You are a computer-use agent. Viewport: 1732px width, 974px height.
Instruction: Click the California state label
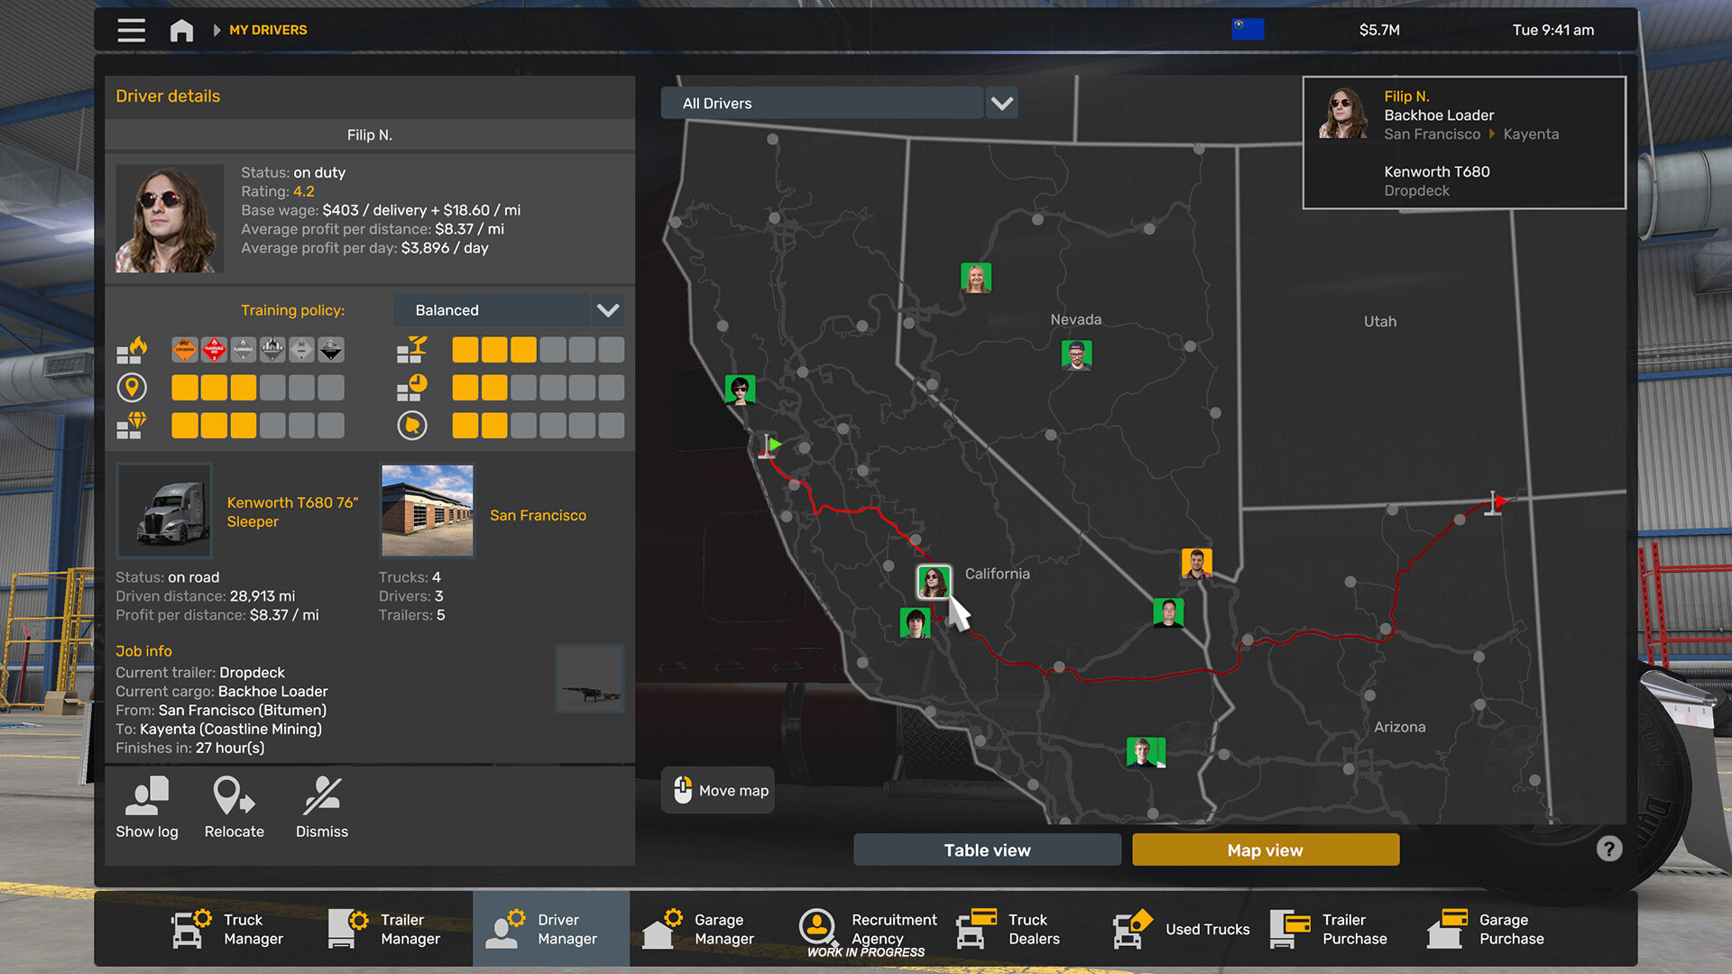(997, 574)
